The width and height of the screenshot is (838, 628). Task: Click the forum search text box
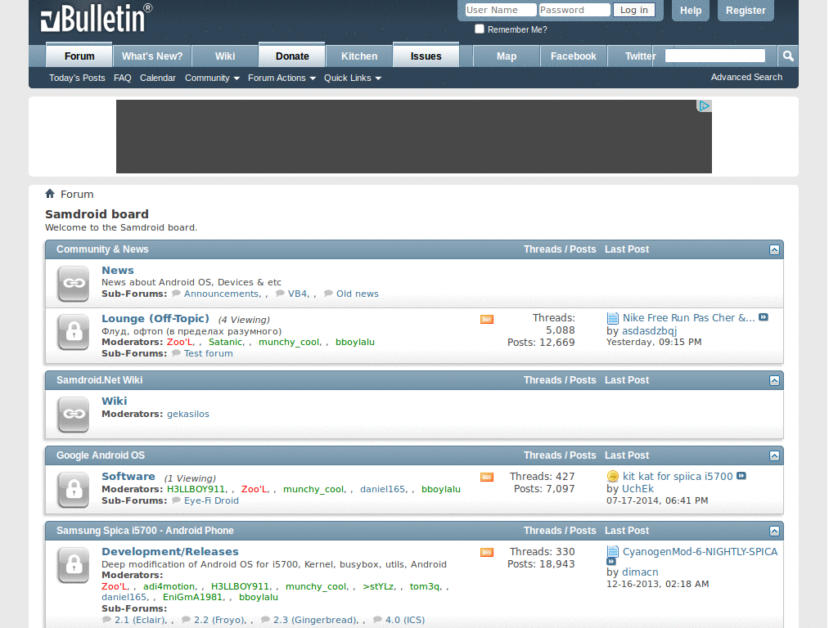pos(715,56)
